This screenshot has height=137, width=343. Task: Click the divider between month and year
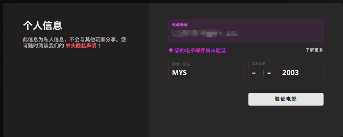click(x=279, y=72)
